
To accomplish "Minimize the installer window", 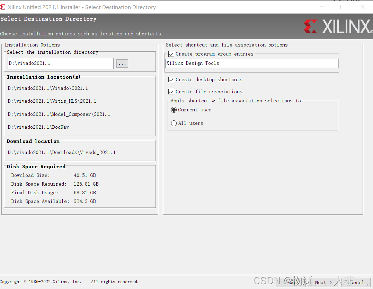I will tap(322, 7).
